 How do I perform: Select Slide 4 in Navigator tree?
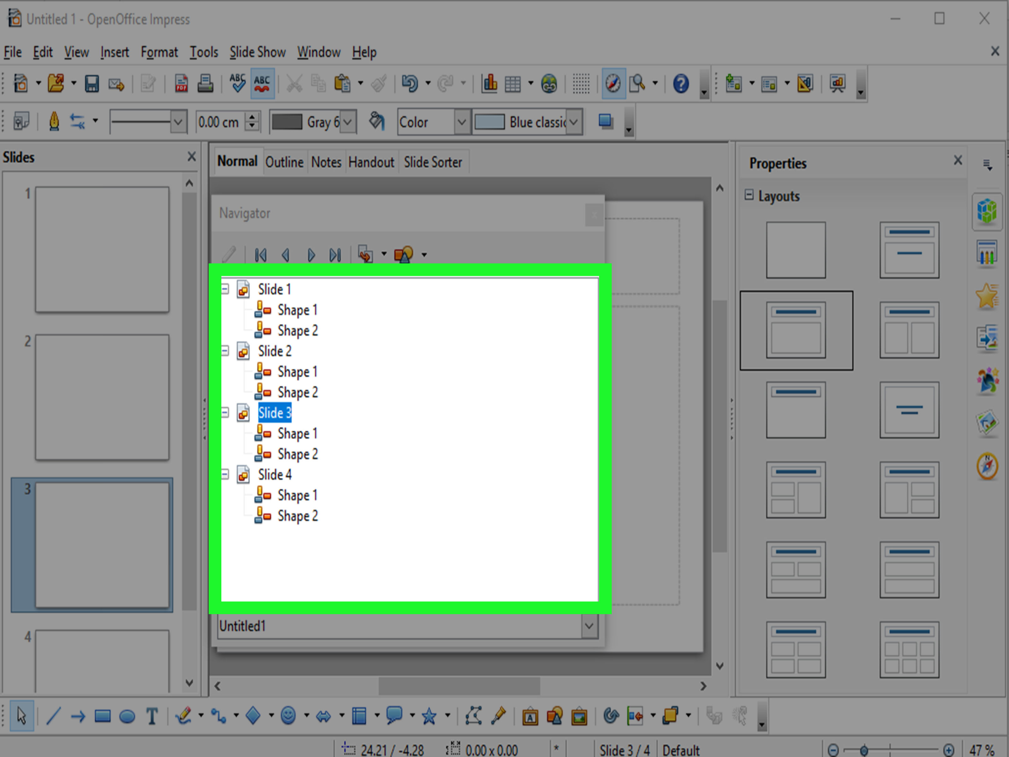[275, 475]
